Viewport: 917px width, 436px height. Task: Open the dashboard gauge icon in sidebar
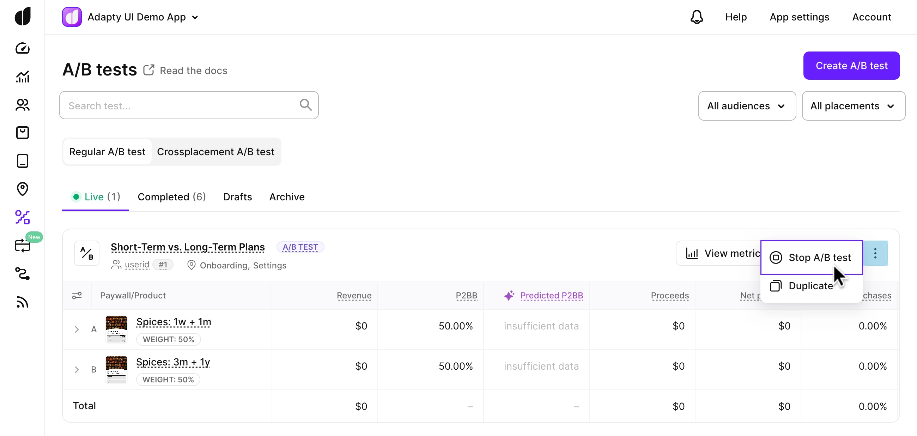click(23, 48)
